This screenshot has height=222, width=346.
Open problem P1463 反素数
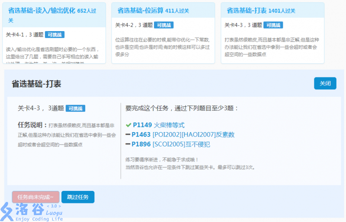point(183,135)
